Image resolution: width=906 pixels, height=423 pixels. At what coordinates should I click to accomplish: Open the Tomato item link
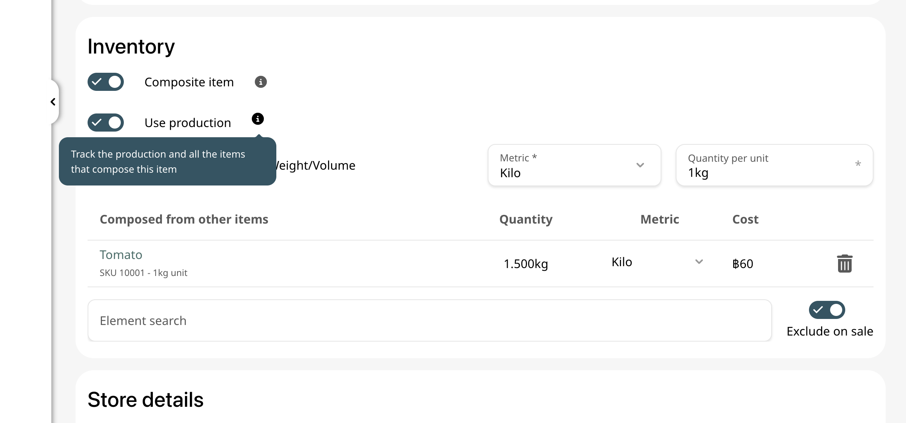coord(121,255)
